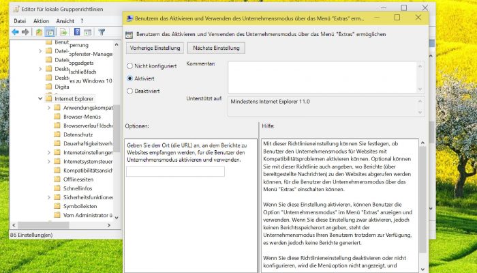Select the Browserverlauf lösche tree item

88,126
